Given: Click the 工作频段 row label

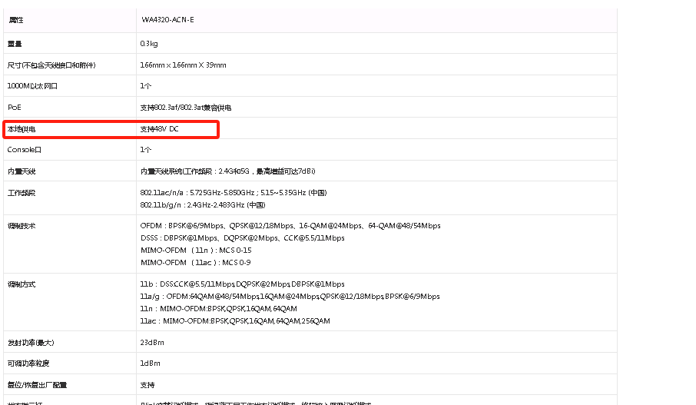Looking at the screenshot, I should point(22,193).
